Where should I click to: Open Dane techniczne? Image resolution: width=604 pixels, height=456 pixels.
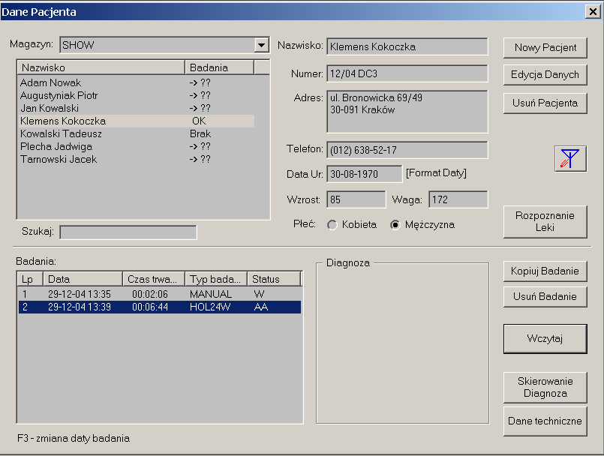pos(545,421)
